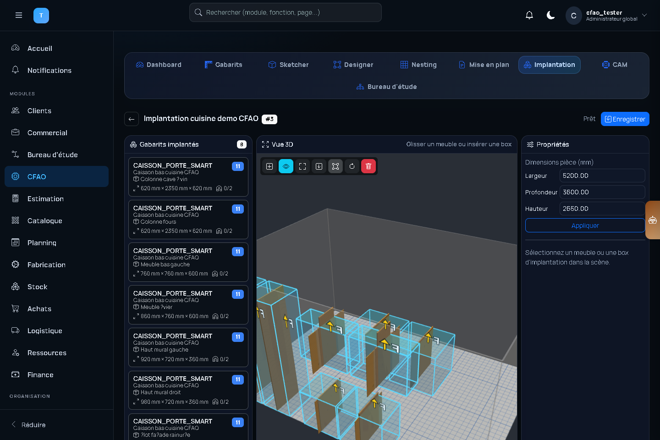Screen dimensions: 660x440
Task: Click the Vue 3D expand icon
Action: coord(265,144)
